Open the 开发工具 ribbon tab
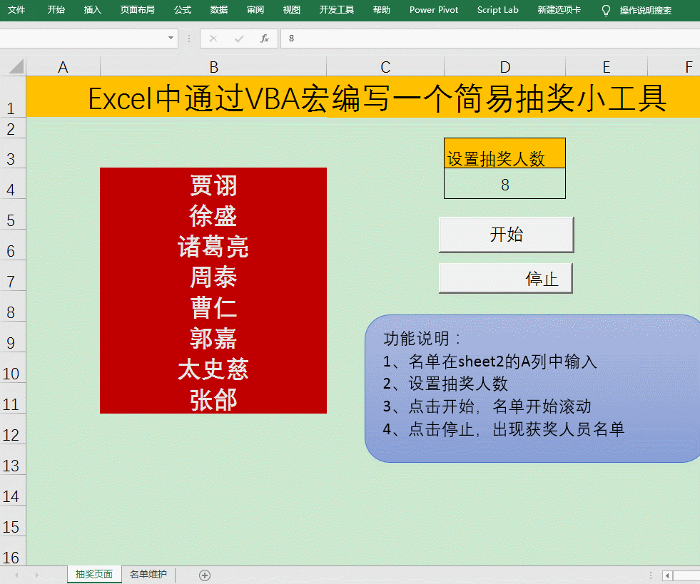Screen dimensions: 700x584 (337, 10)
